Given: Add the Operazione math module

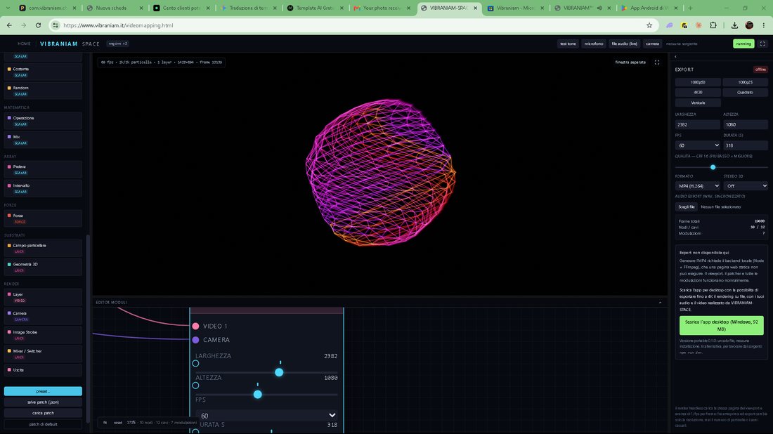Looking at the screenshot, I should coord(43,121).
